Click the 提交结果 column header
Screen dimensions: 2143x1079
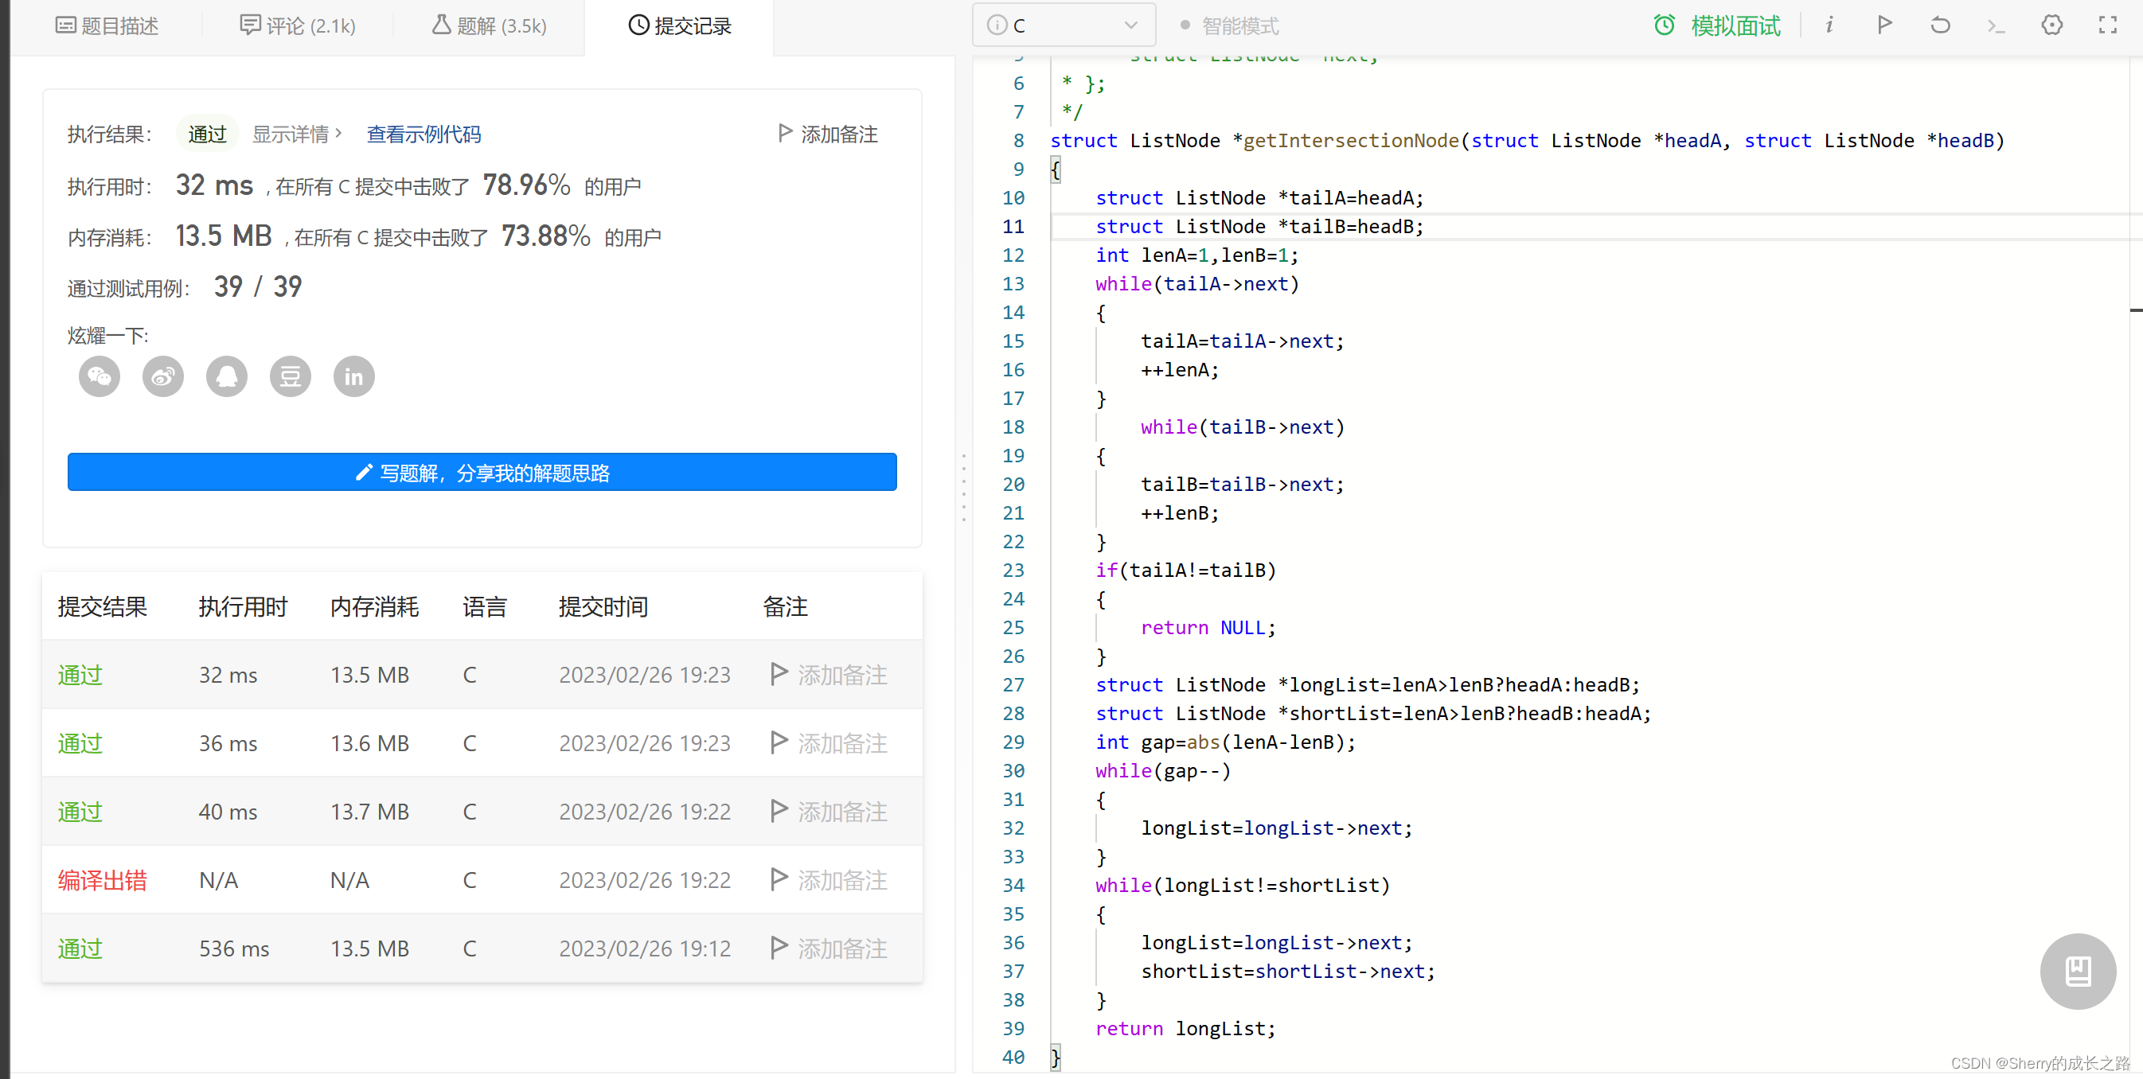[103, 606]
